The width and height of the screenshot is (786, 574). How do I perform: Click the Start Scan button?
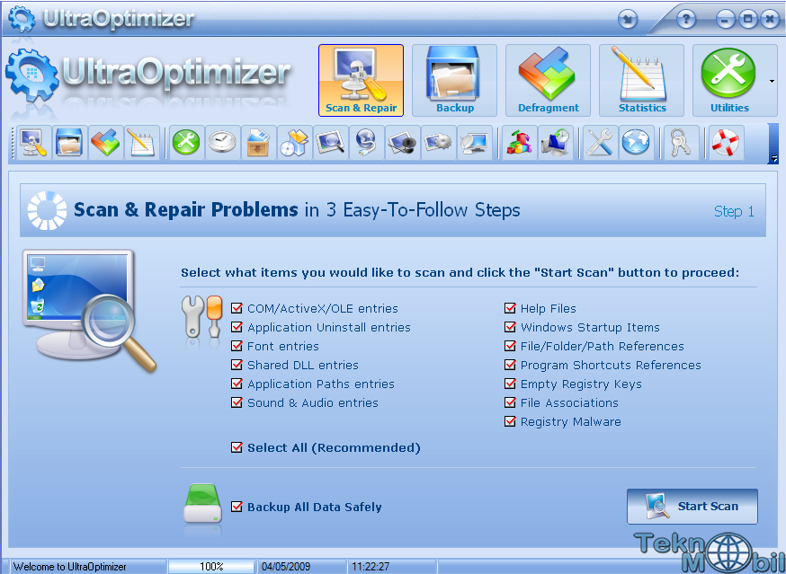coord(692,507)
